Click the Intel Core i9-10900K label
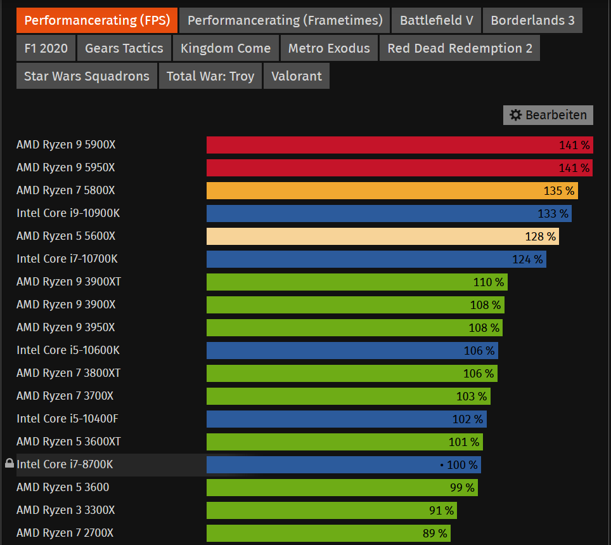 [x=68, y=213]
